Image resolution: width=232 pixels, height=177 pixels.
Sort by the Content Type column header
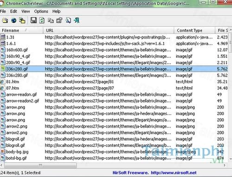point(194,31)
